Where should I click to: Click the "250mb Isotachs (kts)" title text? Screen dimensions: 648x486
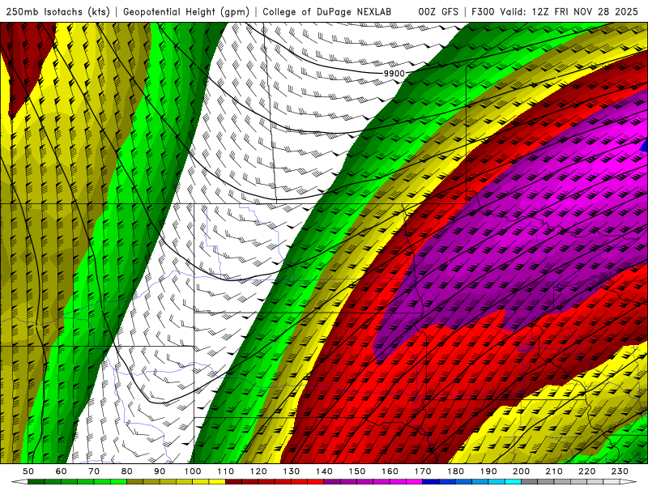[x=58, y=12]
